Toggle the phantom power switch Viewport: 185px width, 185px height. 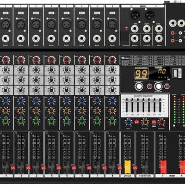click(127, 29)
